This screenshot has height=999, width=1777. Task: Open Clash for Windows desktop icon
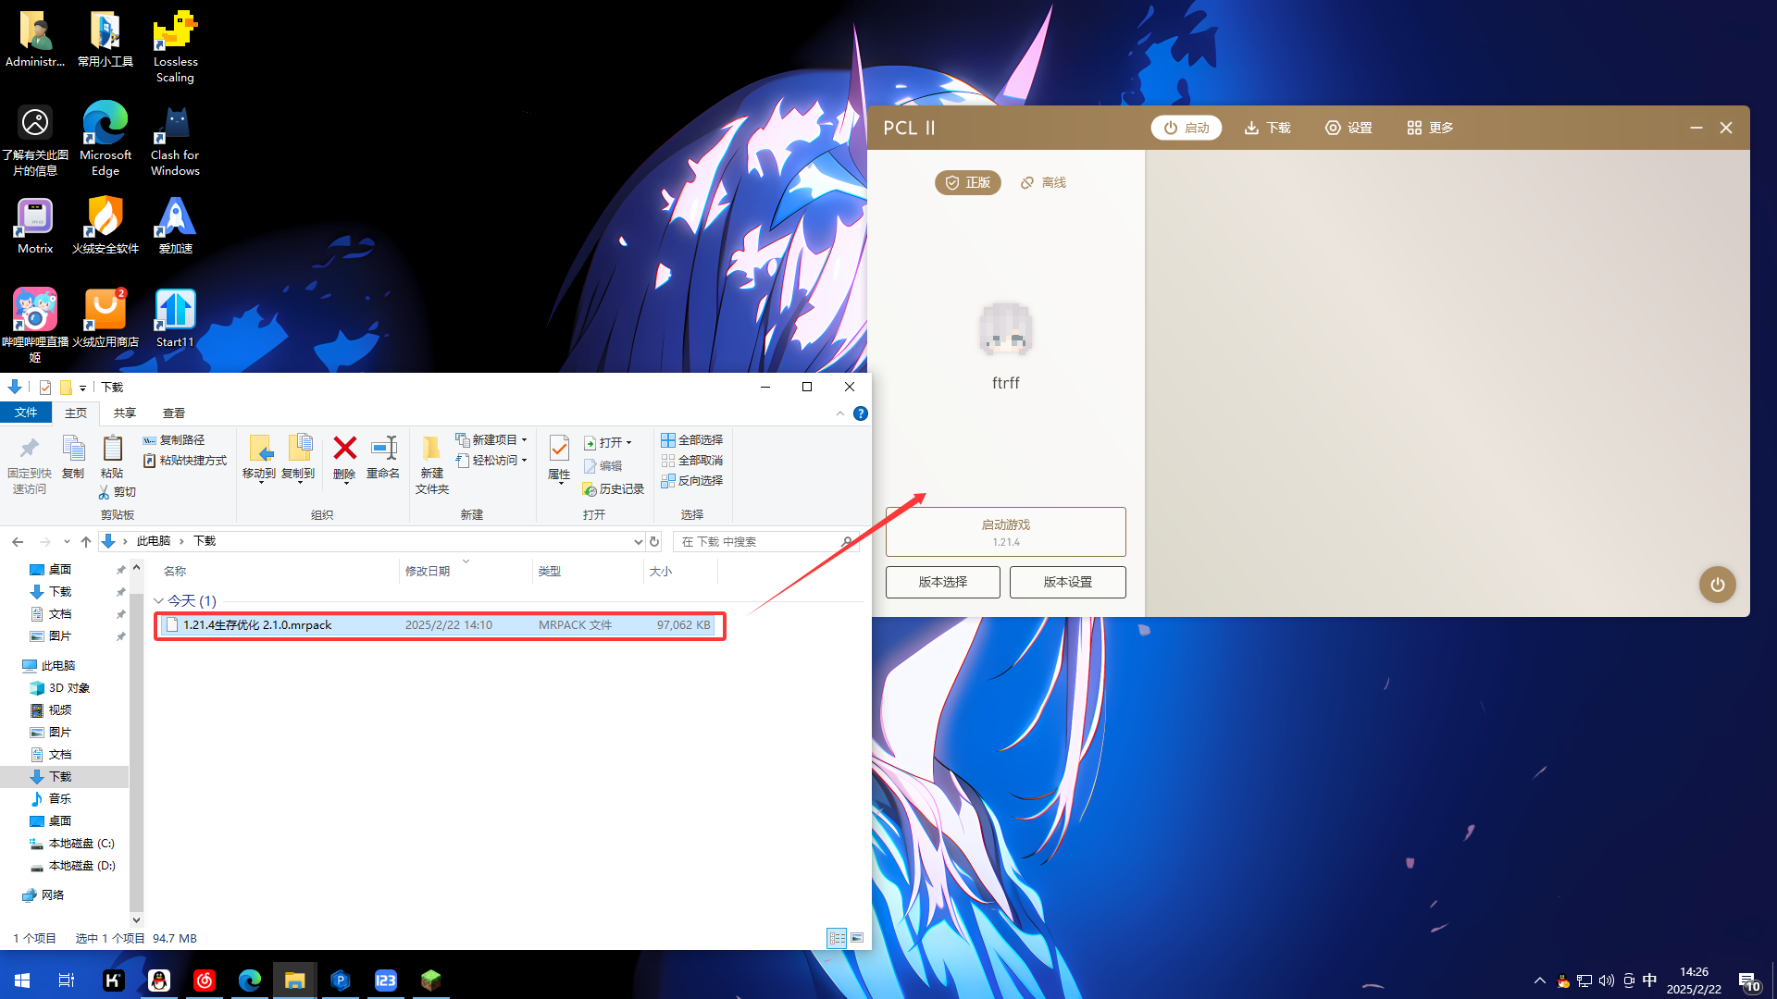coord(175,139)
